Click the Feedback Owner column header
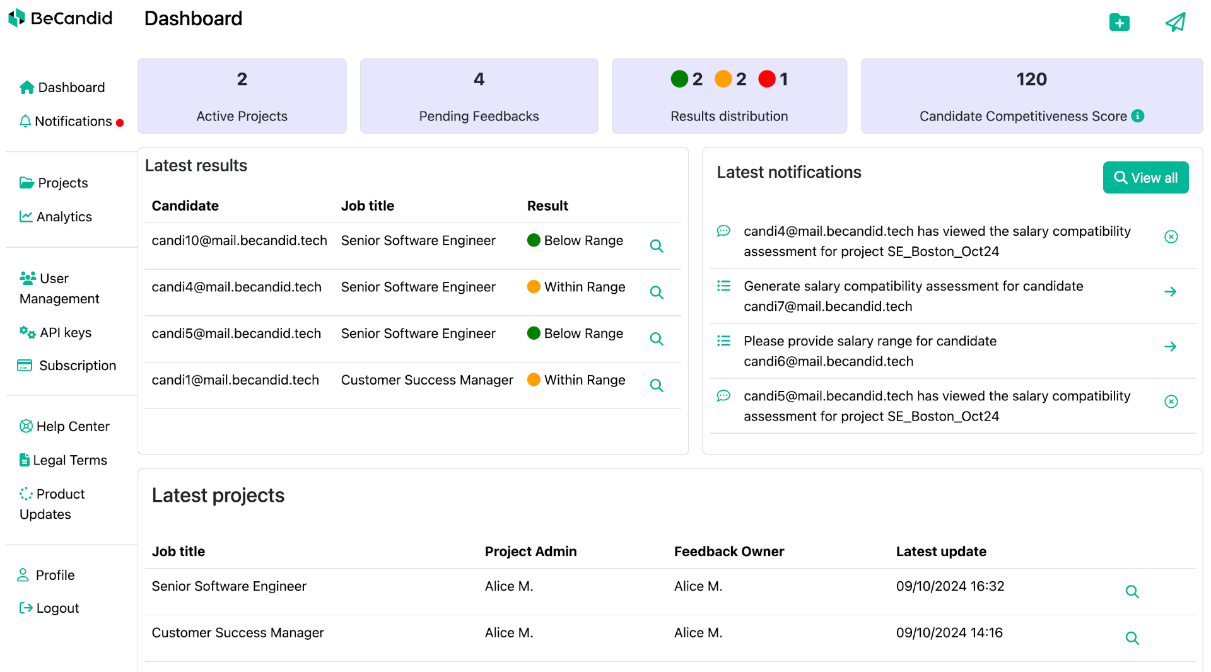Viewport: 1211px width, 672px height. point(729,551)
